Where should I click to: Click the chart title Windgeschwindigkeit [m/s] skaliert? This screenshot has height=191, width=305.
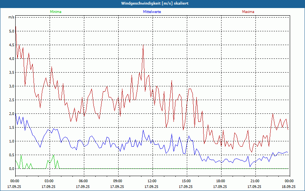click(152, 3)
